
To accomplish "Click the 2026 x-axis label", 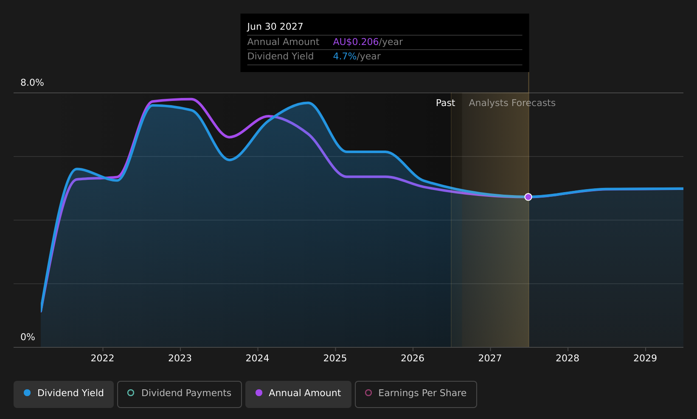I will [x=413, y=358].
